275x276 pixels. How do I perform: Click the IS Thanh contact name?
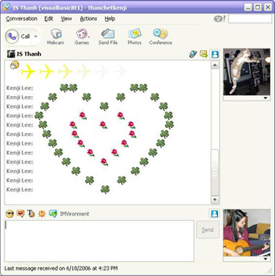click(x=29, y=54)
